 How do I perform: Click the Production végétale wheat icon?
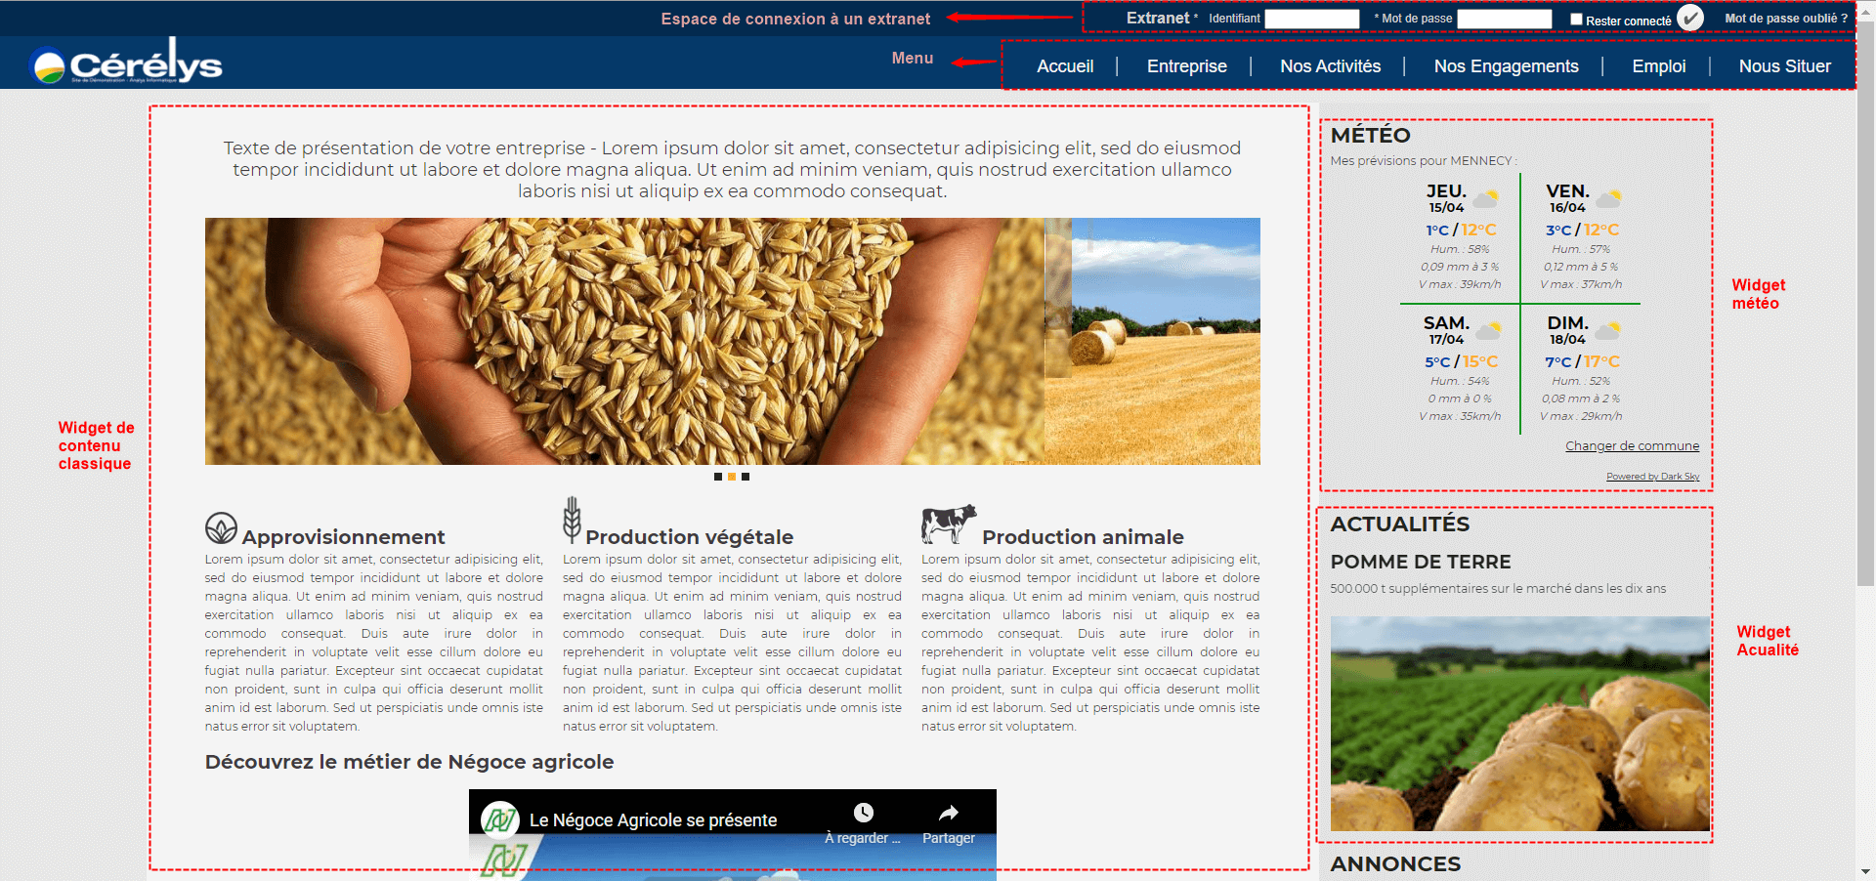click(x=572, y=520)
